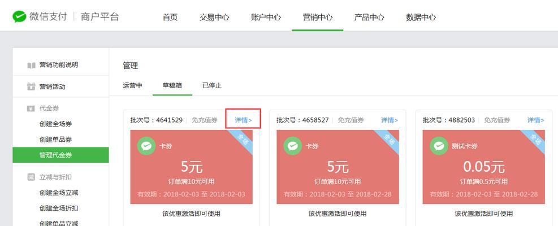This screenshot has height=226, width=558.
Task: Open the 产品中心 nav item
Action: [x=369, y=17]
